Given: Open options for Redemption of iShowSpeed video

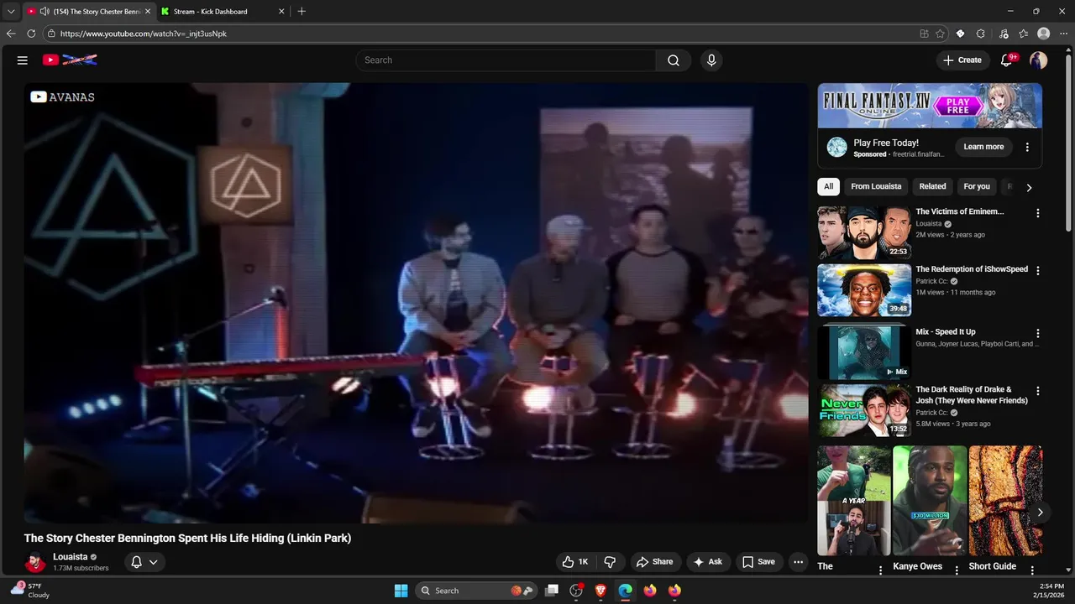Looking at the screenshot, I should pos(1037,271).
